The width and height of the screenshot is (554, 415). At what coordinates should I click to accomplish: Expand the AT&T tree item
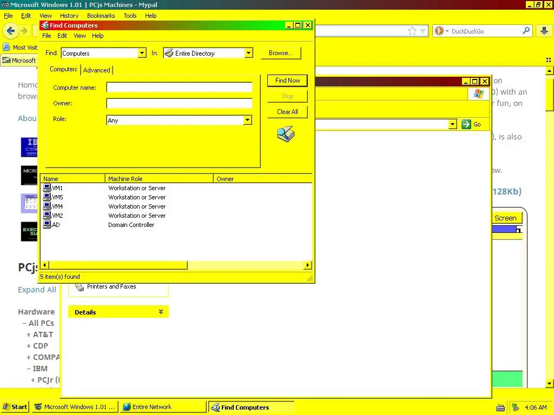click(x=29, y=334)
